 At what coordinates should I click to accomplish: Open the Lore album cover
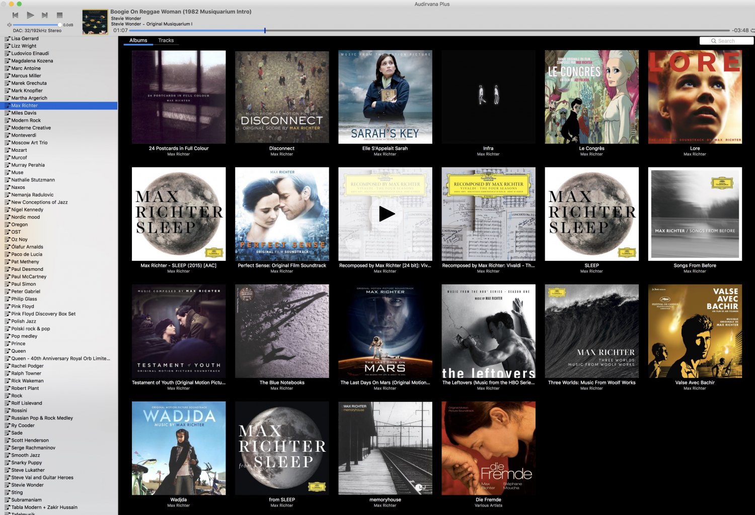pyautogui.click(x=695, y=97)
